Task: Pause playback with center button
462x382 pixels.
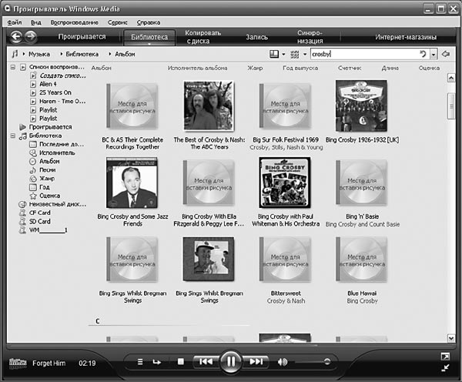Action: 231,361
